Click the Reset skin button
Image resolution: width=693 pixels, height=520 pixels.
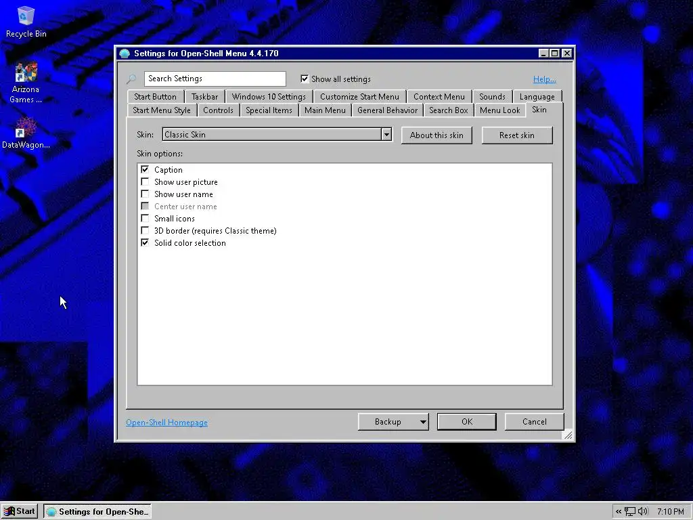pyautogui.click(x=516, y=135)
